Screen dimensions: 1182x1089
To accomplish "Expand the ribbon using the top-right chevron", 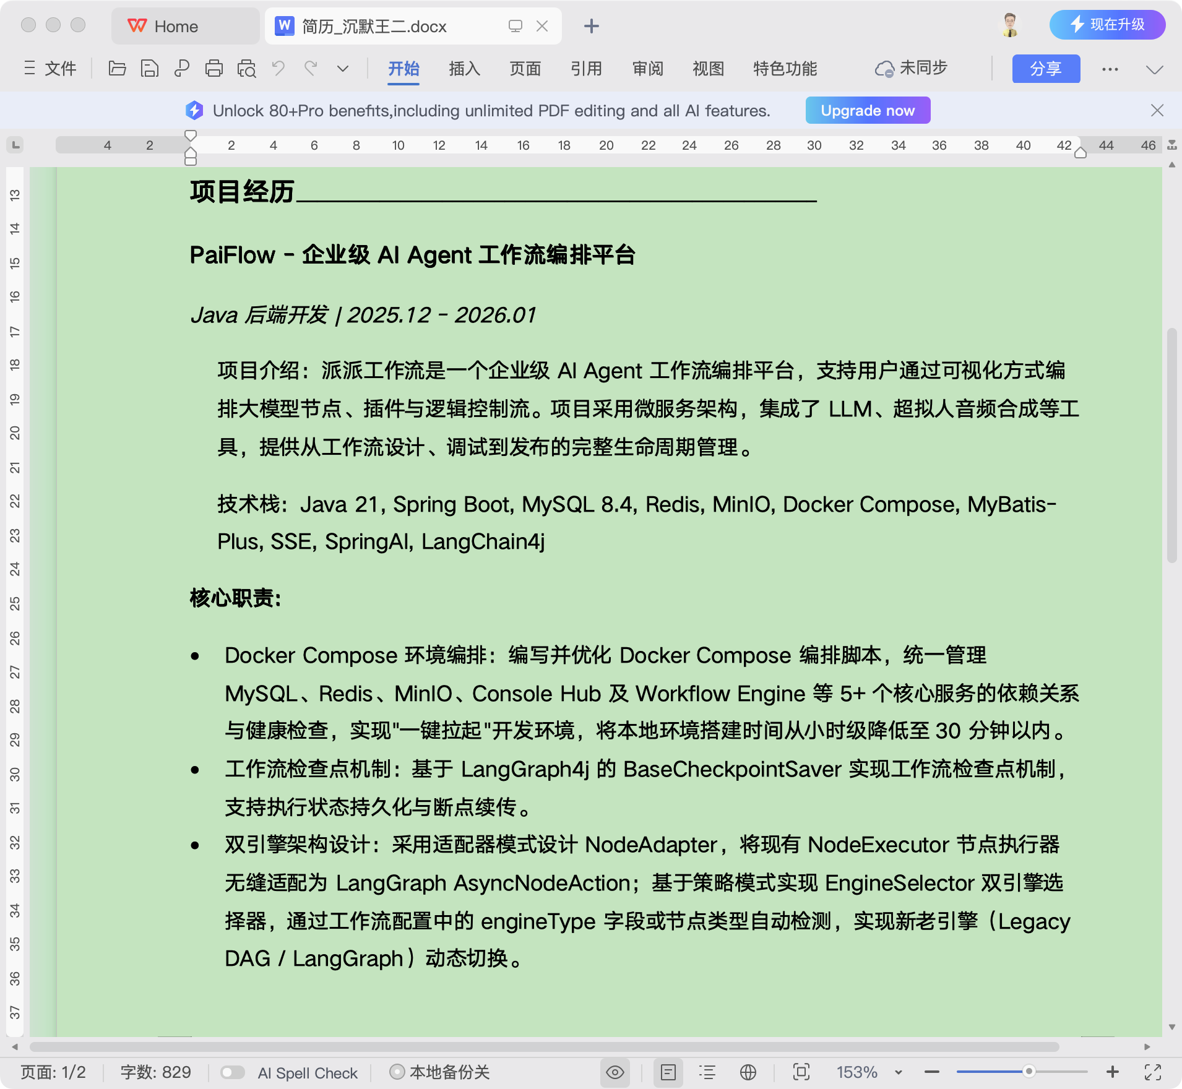I will pyautogui.click(x=1154, y=69).
